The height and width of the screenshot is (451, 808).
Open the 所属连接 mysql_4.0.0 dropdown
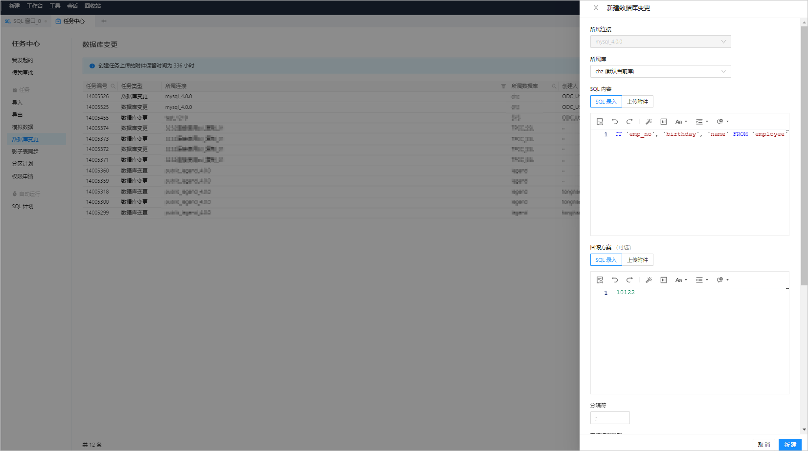pos(660,42)
